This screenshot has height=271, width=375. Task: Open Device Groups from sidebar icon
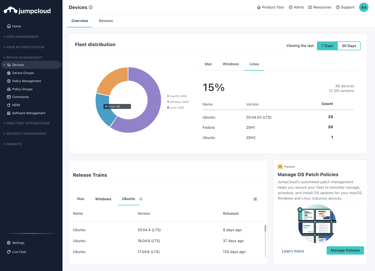9,73
